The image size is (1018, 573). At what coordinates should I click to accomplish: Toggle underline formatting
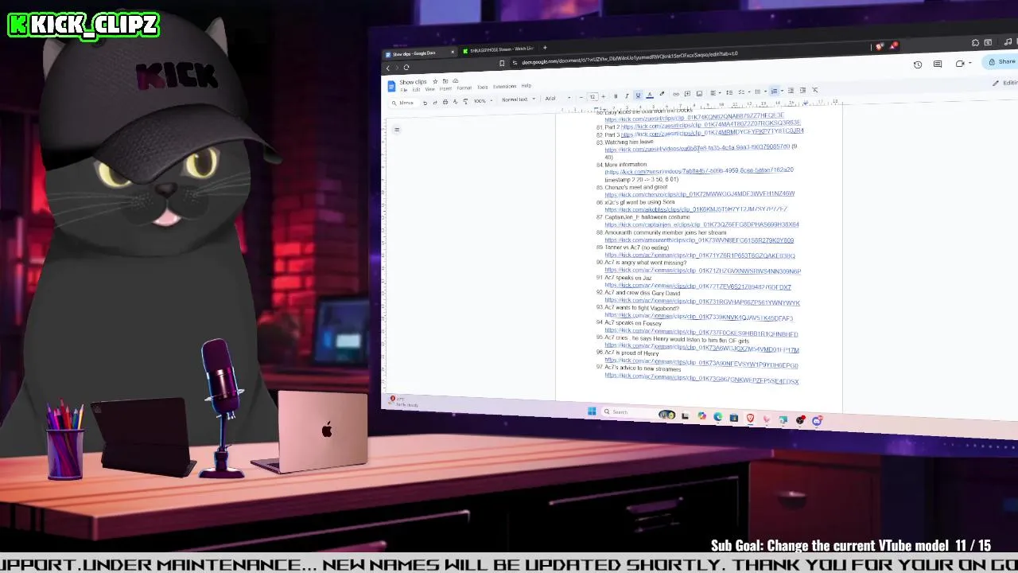coord(638,95)
